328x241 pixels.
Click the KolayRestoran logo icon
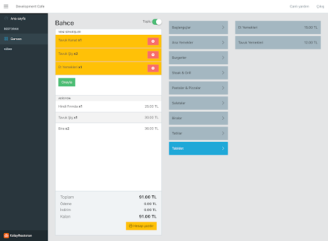(6, 236)
